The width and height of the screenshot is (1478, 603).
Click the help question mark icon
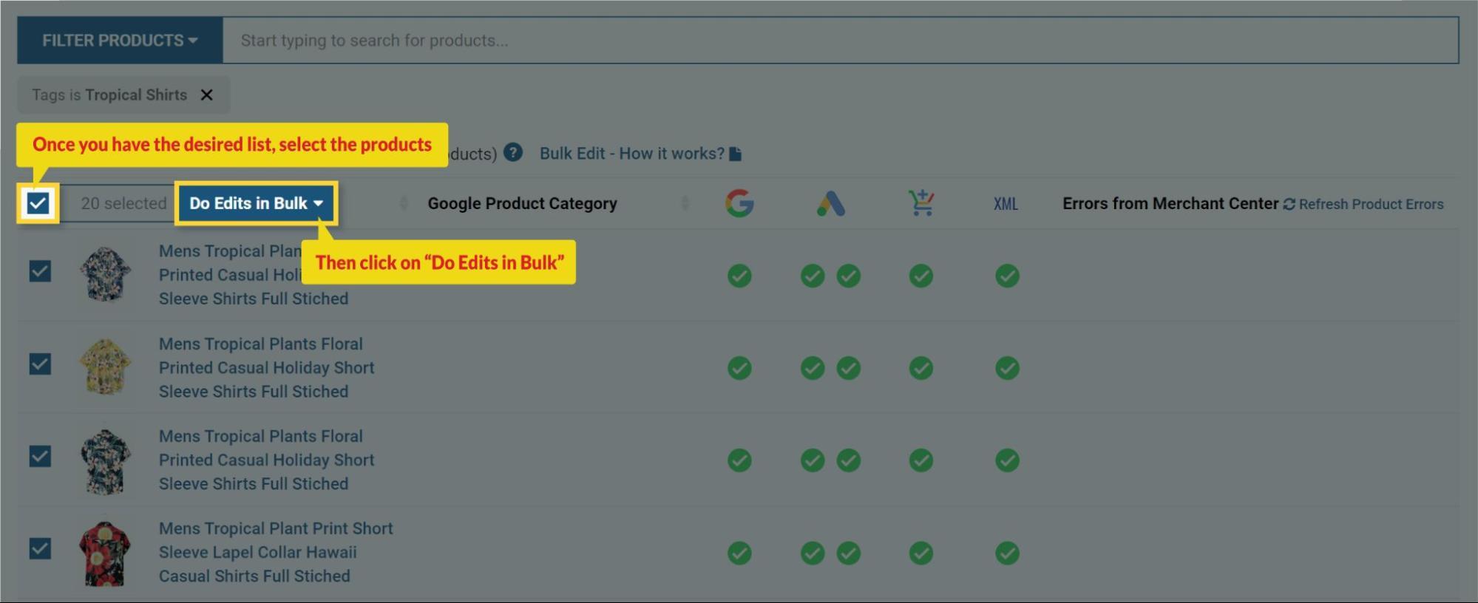coord(512,153)
